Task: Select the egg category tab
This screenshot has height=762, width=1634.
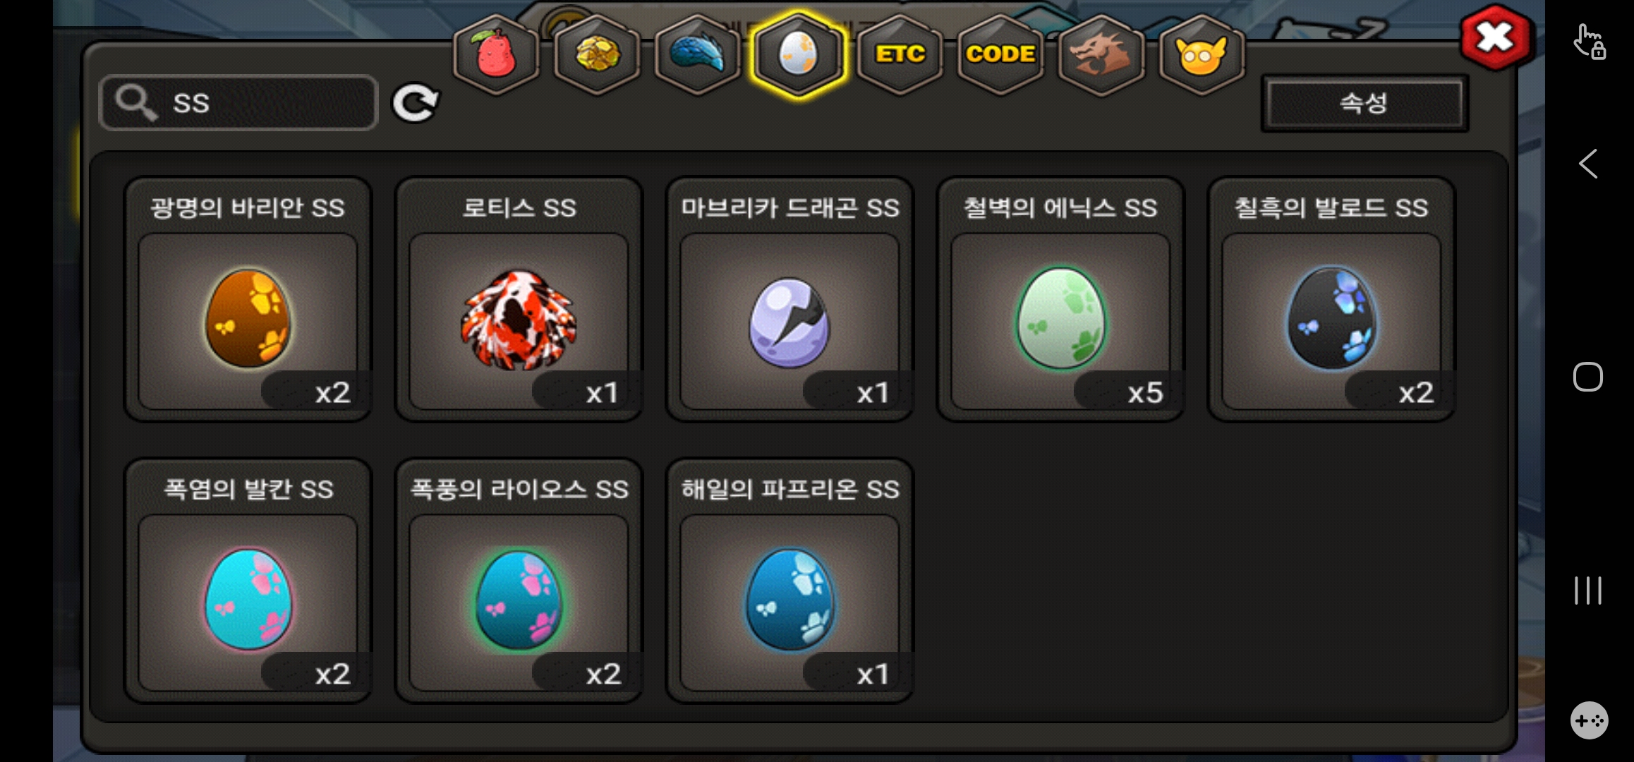Action: click(798, 55)
